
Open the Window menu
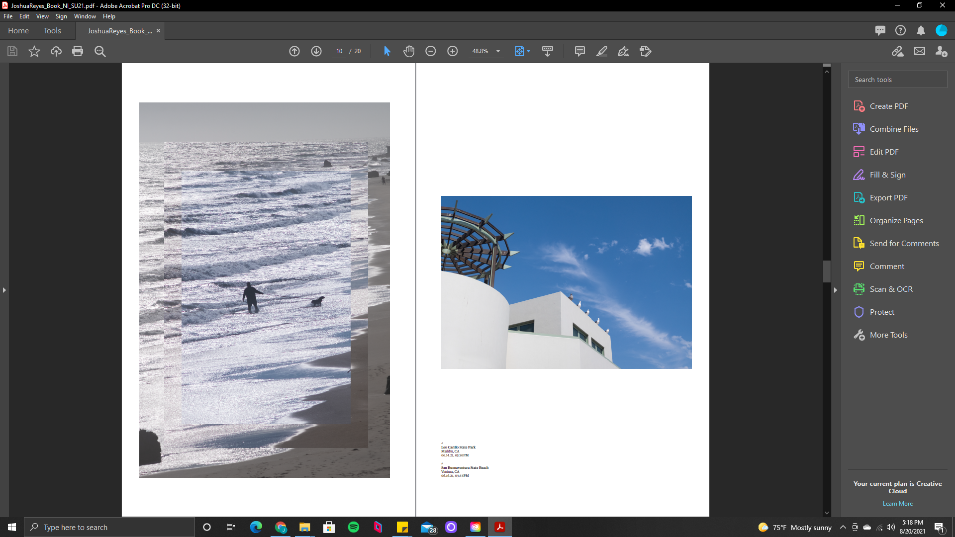[x=85, y=16]
